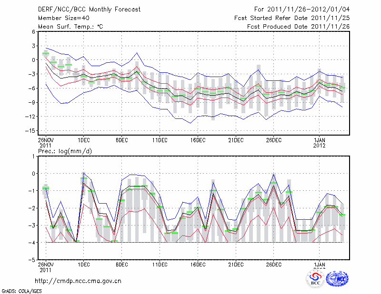381x294 pixels.
Task: Select 1JAN 2012 under the temperature chart
Action: [x=319, y=142]
